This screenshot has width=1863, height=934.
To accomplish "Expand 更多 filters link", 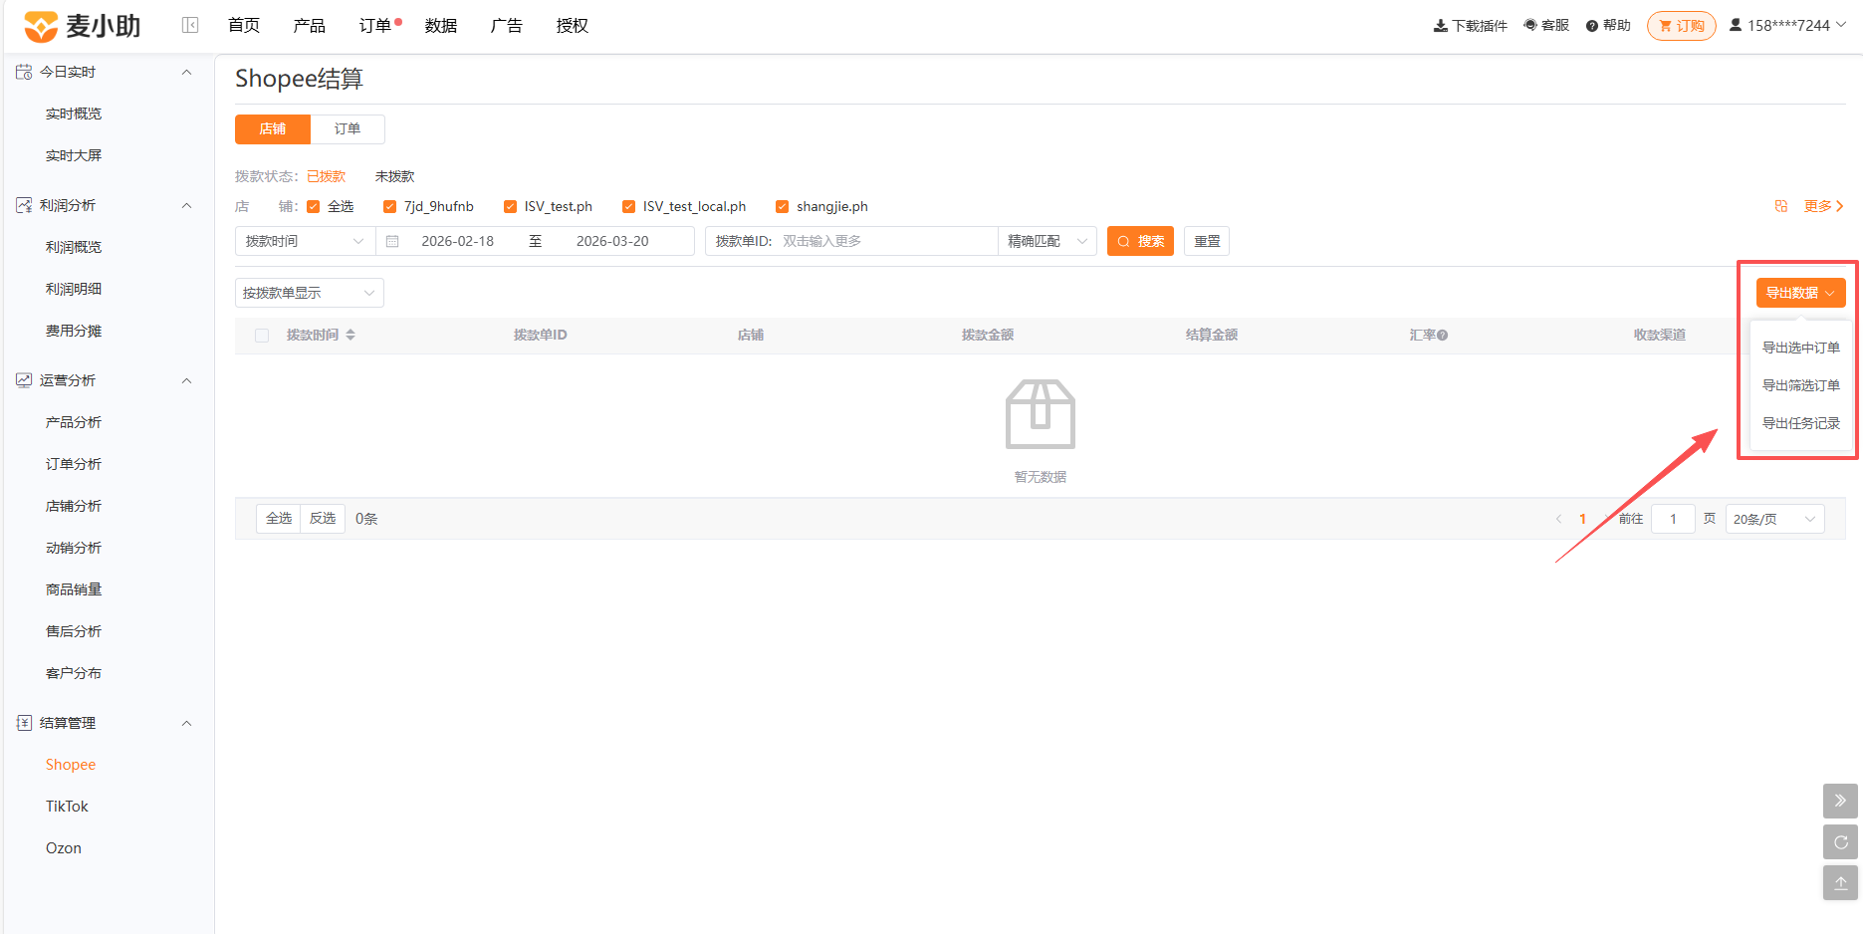I will coord(1823,206).
